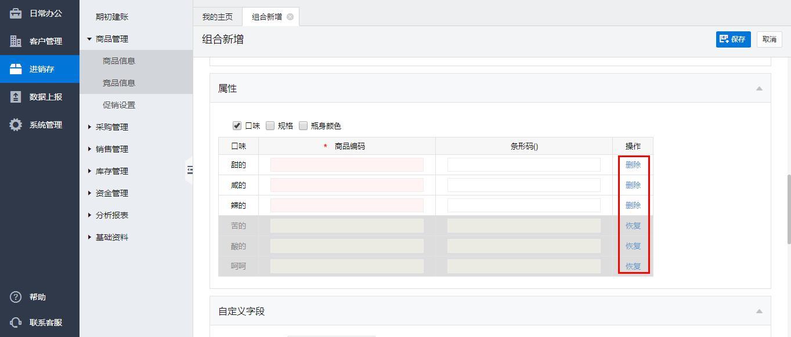Click the page's vertical scrollbar thumb
Image resolution: width=791 pixels, height=337 pixels.
tap(788, 209)
